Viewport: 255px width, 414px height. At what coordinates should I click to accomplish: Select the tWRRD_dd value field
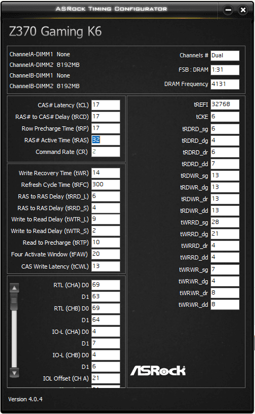point(225,257)
